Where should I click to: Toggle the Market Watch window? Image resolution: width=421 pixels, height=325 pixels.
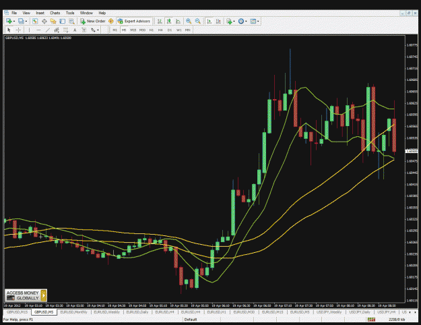tap(35, 21)
